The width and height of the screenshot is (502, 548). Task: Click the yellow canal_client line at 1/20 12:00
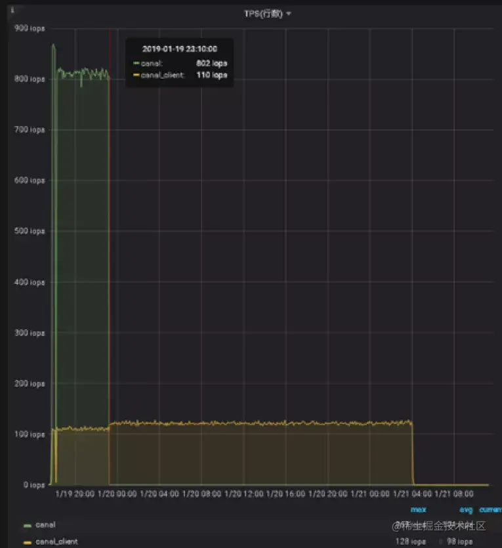click(244, 423)
